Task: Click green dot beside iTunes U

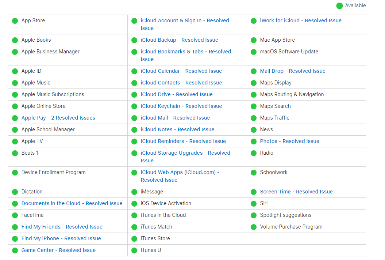Action: (134, 250)
